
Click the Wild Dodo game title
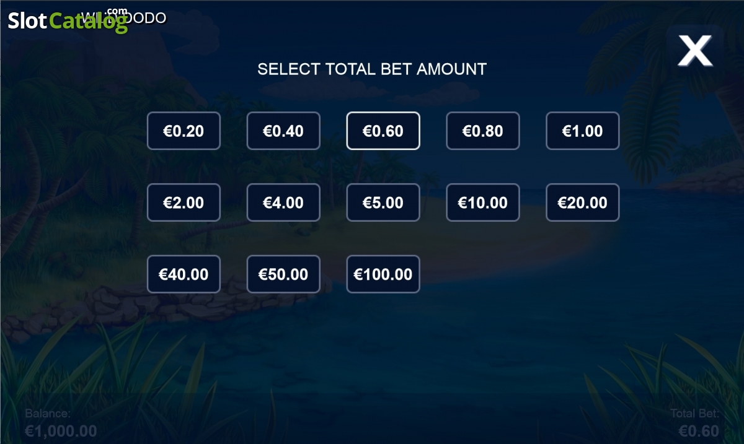124,18
